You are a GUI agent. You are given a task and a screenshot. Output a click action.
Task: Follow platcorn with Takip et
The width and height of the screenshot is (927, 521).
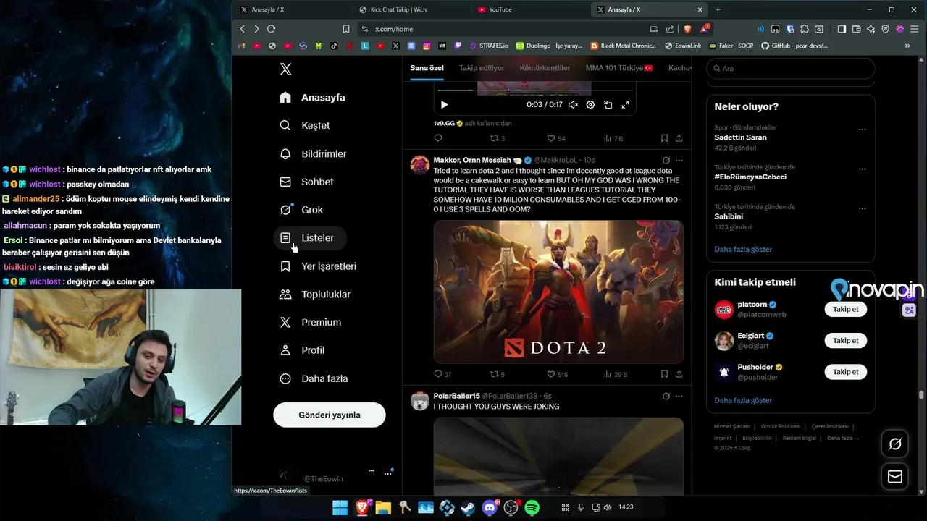845,309
